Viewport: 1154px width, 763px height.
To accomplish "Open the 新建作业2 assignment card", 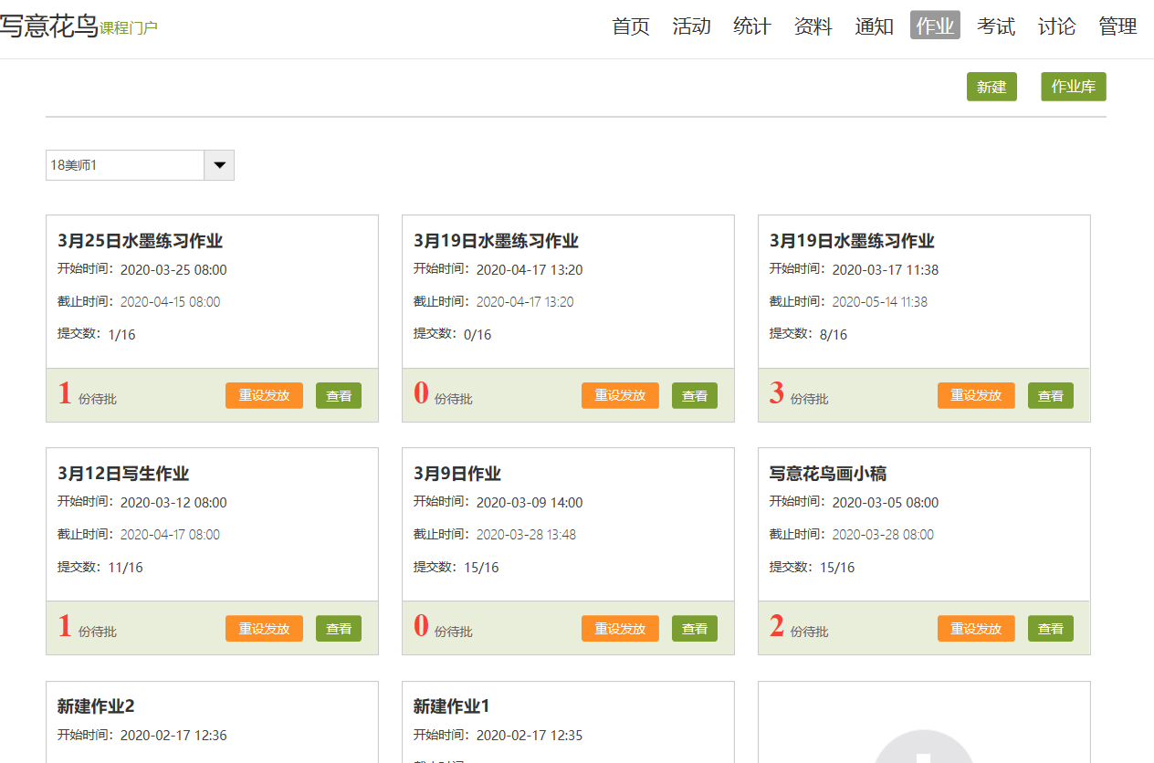I will point(96,706).
